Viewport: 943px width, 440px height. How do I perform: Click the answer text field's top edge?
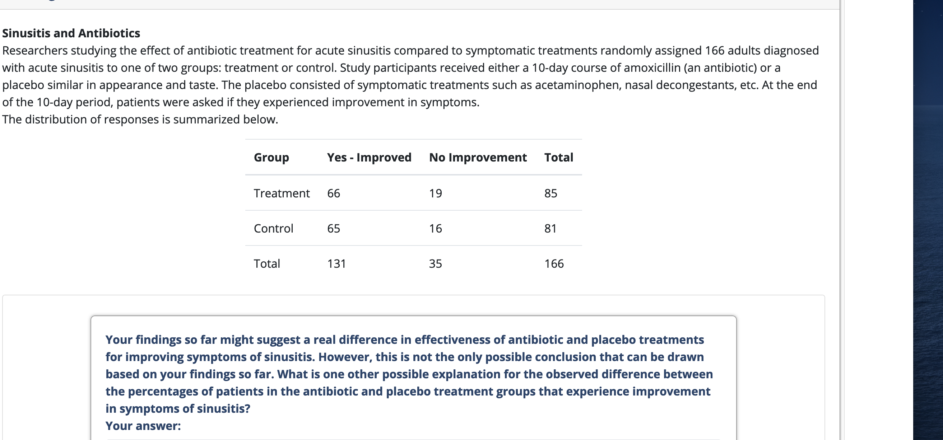pos(413,439)
